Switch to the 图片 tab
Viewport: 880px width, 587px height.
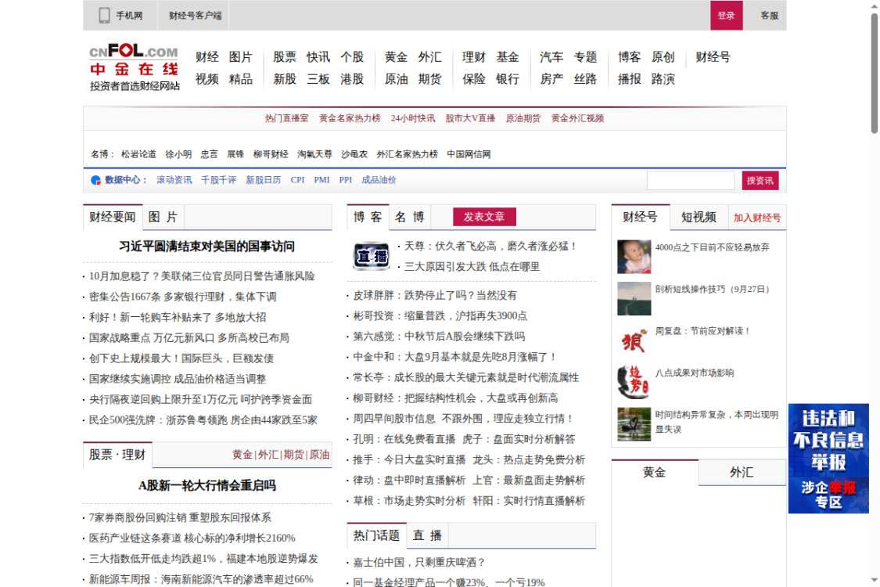[163, 218]
